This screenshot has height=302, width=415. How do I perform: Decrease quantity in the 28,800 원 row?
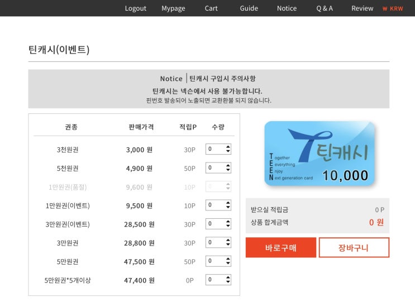coord(228,245)
